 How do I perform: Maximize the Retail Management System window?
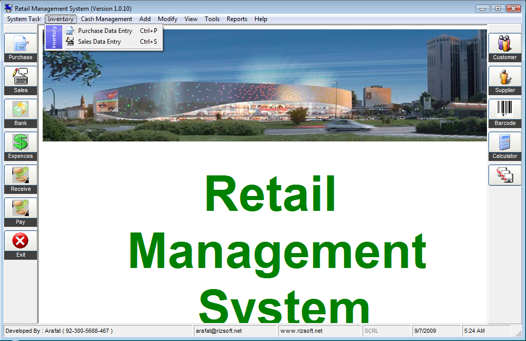[x=498, y=9]
